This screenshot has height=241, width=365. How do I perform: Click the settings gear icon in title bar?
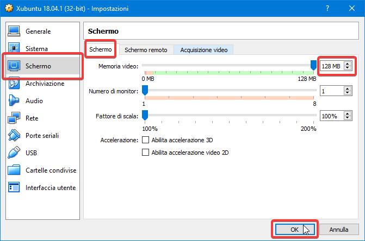coord(9,8)
